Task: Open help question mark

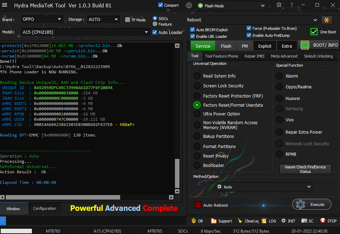Action: (292, 5)
